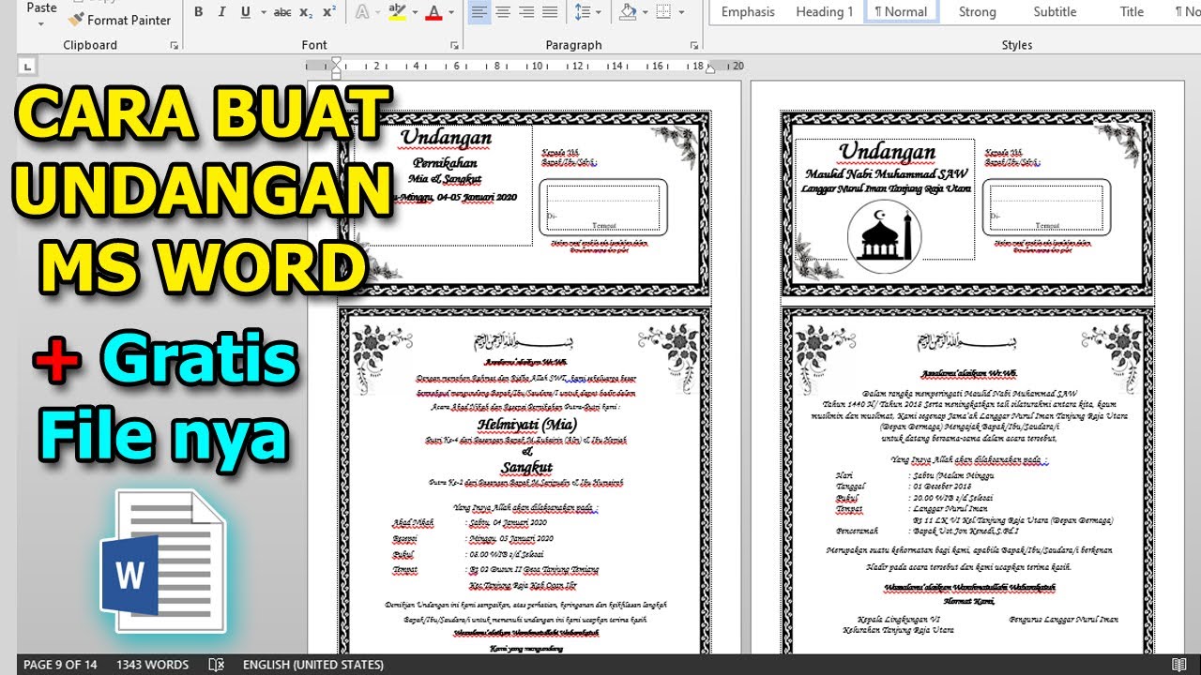Toggle strikethrough text formatting
This screenshot has width=1201, height=675.
pyautogui.click(x=281, y=12)
